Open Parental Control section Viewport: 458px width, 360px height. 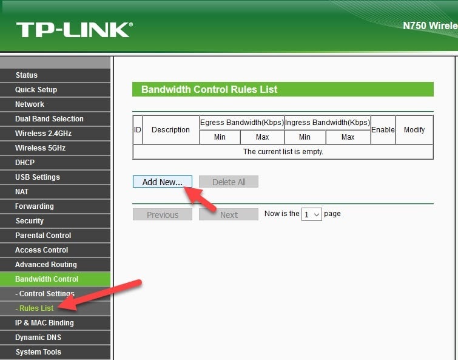point(43,236)
